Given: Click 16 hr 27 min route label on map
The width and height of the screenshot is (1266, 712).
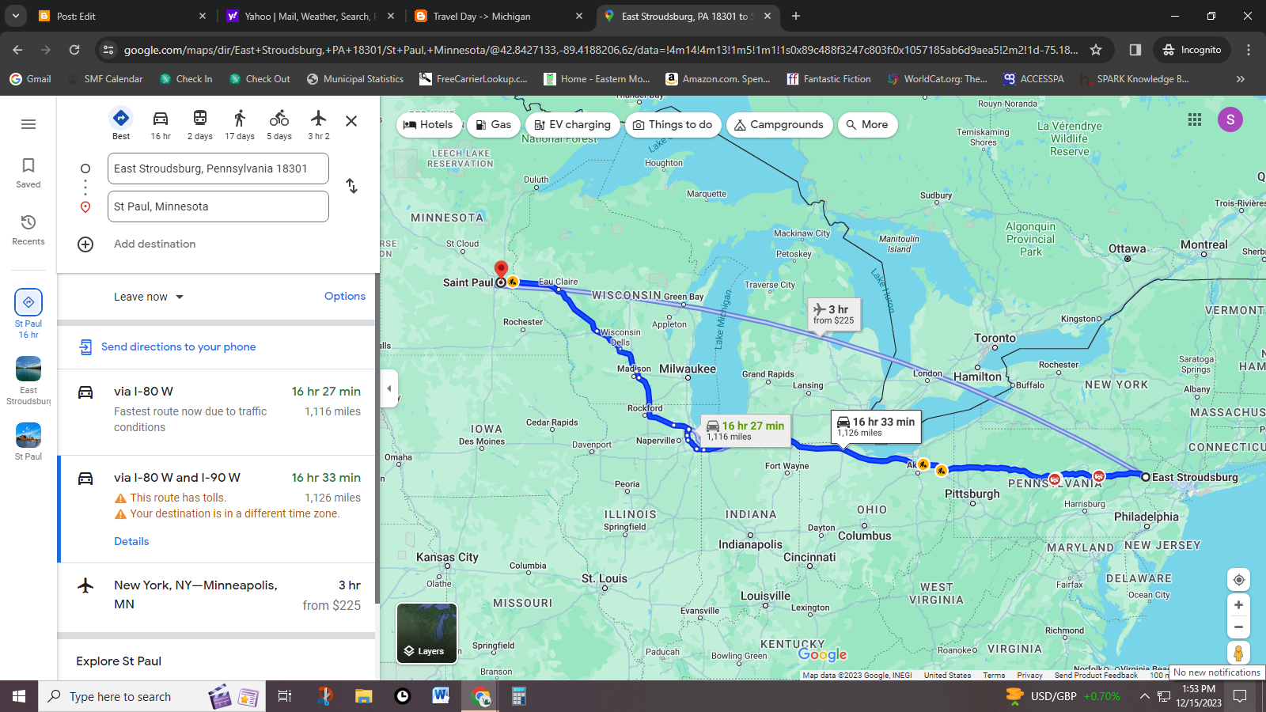Looking at the screenshot, I should coord(745,430).
